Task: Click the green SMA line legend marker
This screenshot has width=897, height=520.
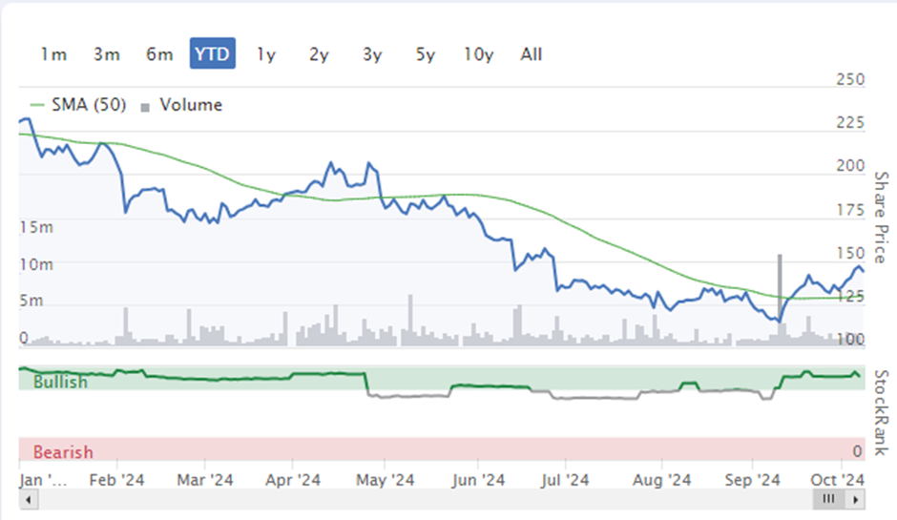Action: click(37, 105)
